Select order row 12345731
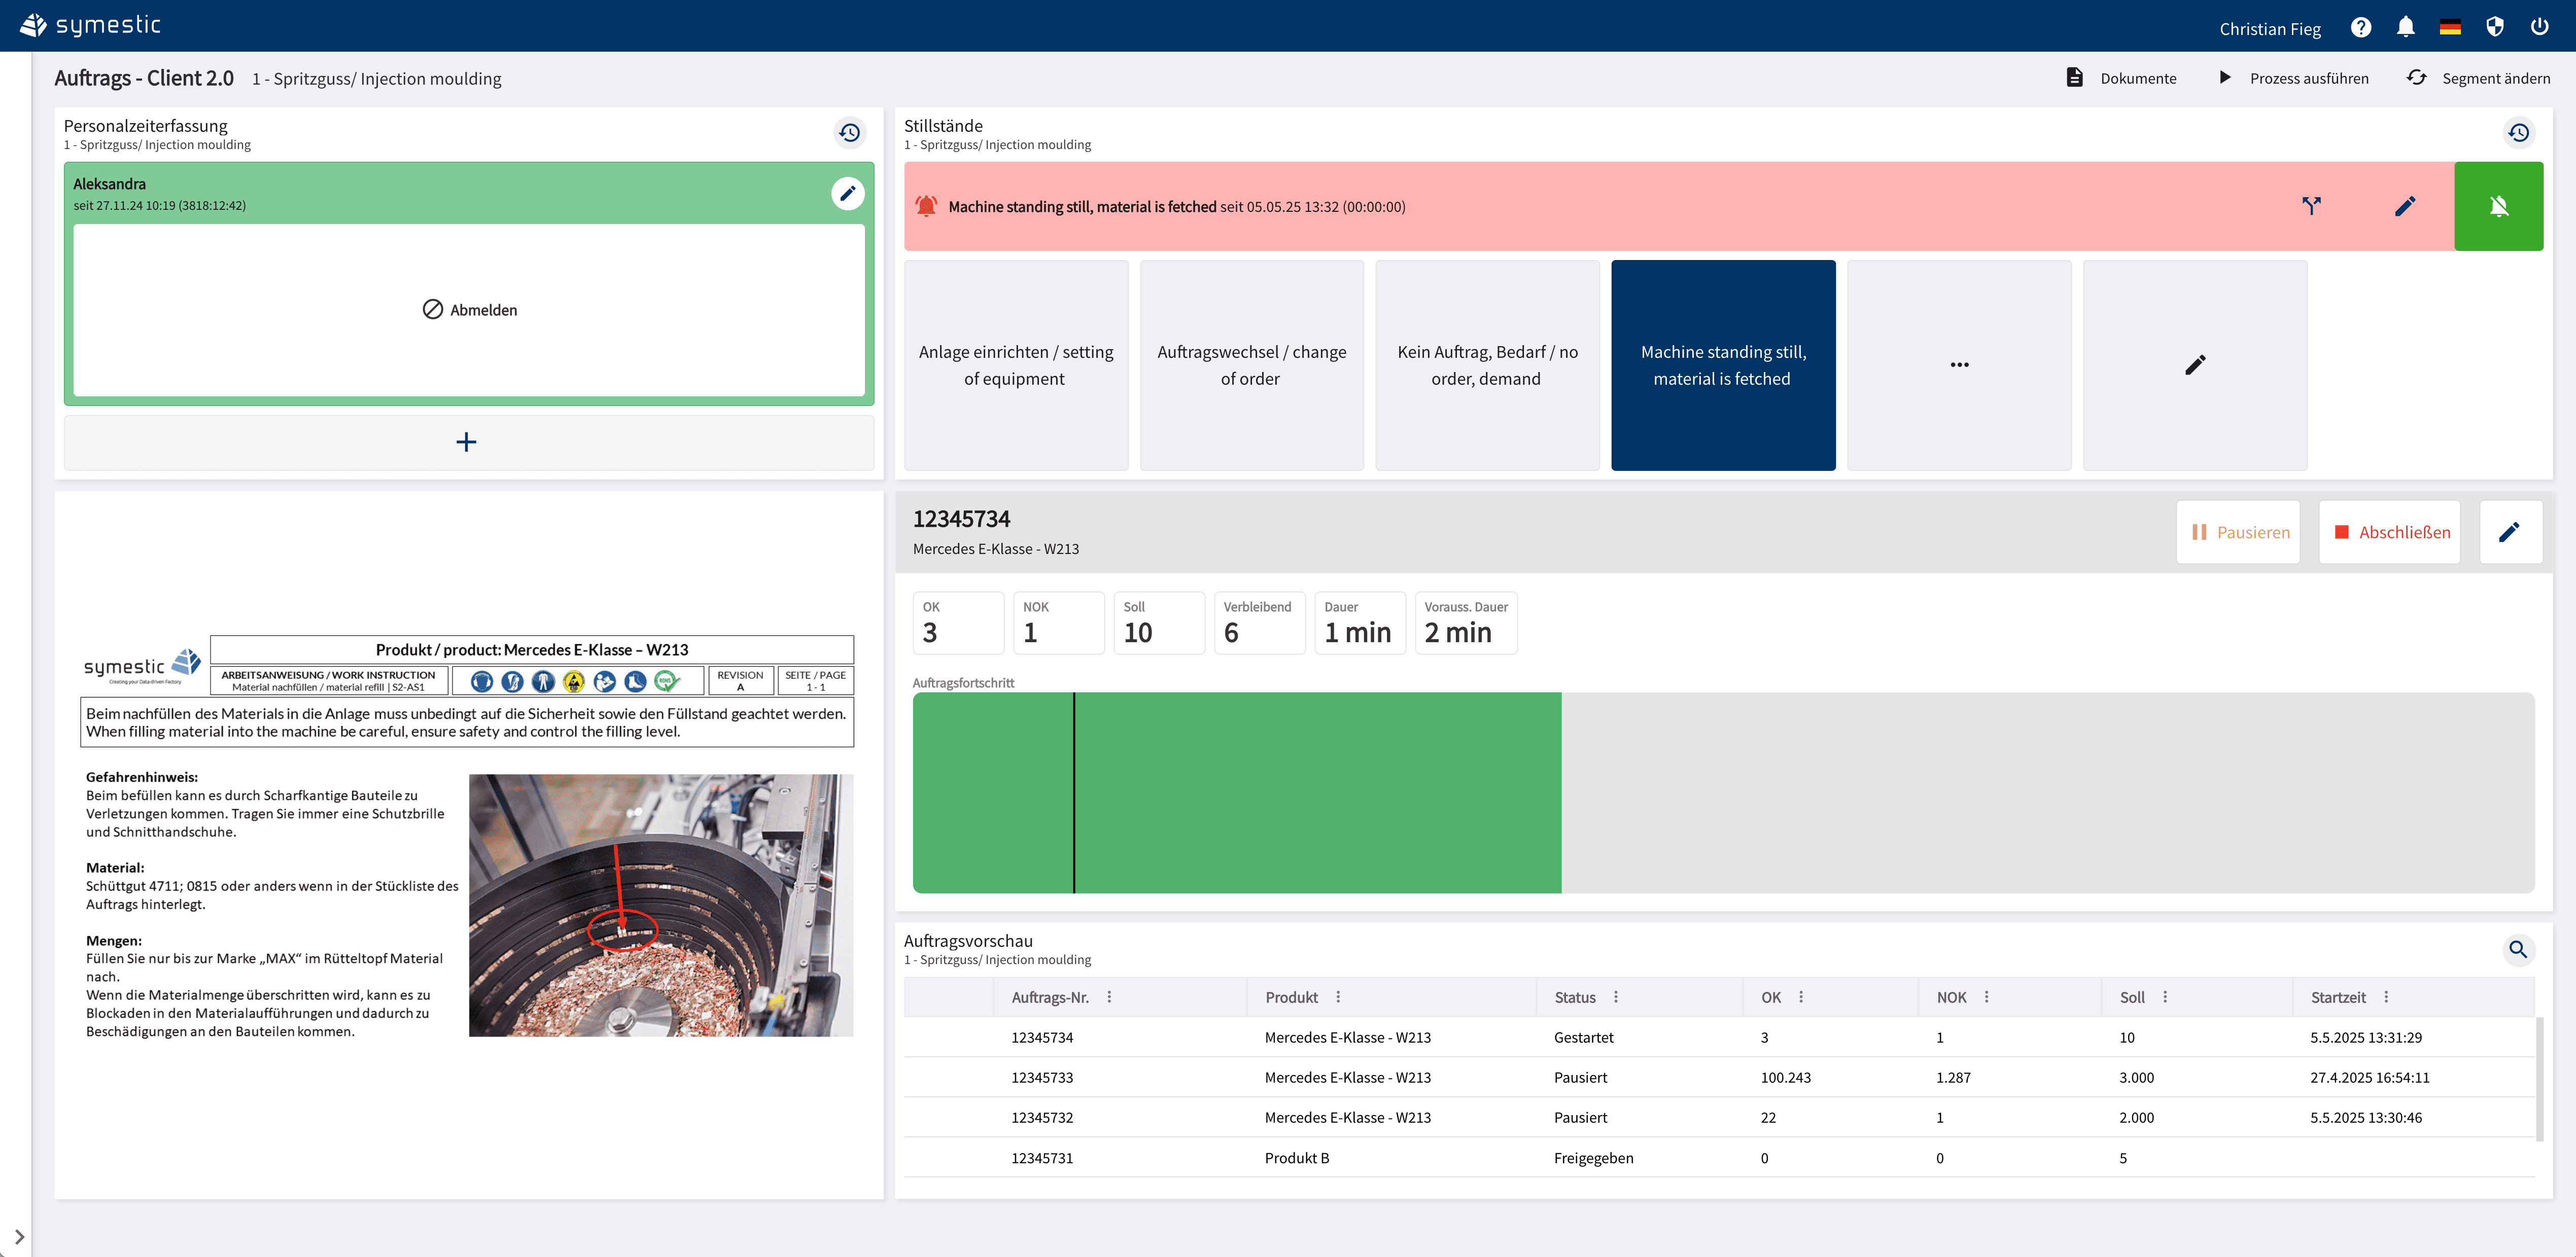2576x1257 pixels. 1719,1157
